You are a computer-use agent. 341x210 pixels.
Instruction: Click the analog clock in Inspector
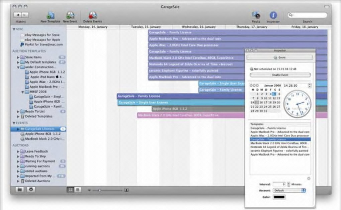coord(297,104)
